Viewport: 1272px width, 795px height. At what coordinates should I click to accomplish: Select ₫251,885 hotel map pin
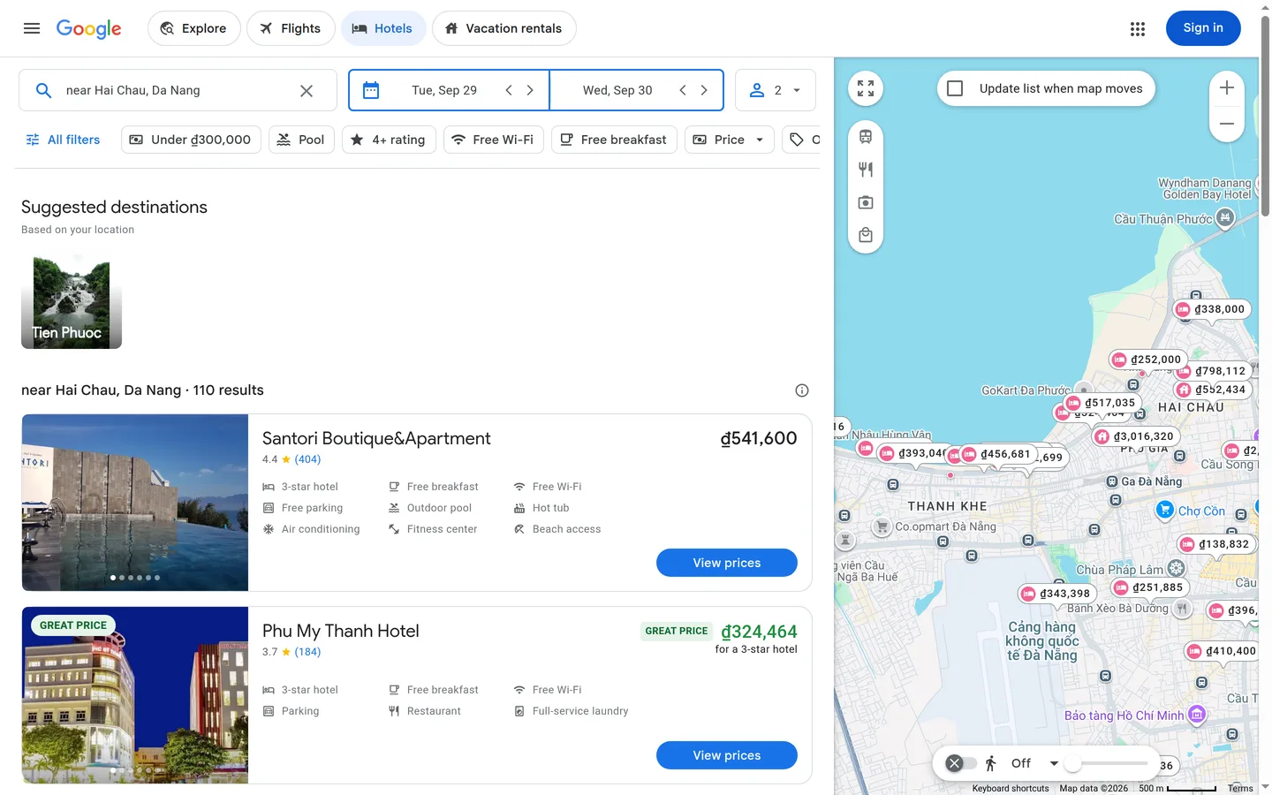1149,587
